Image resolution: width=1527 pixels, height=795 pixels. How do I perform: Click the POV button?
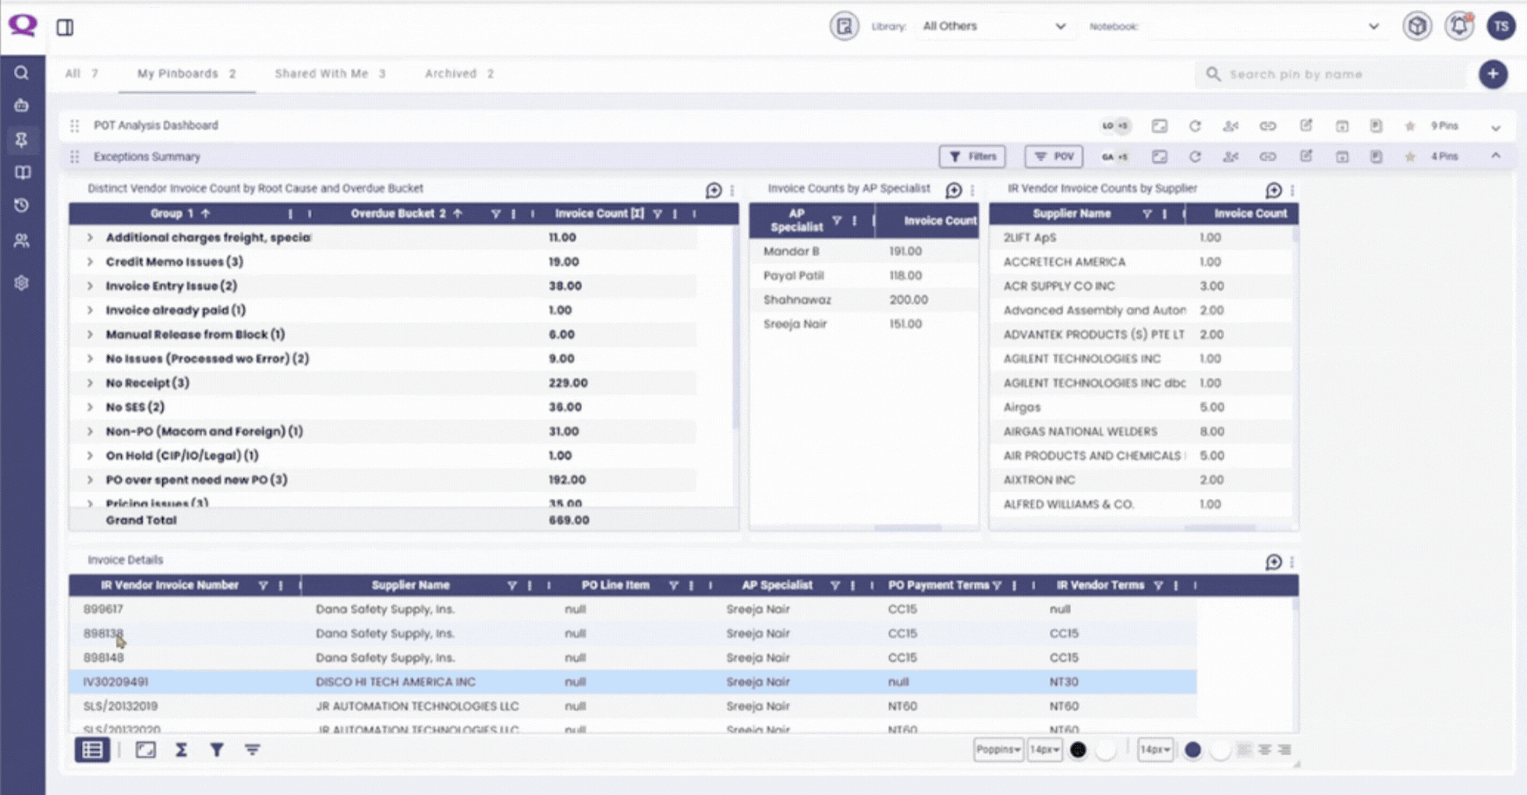tap(1053, 157)
